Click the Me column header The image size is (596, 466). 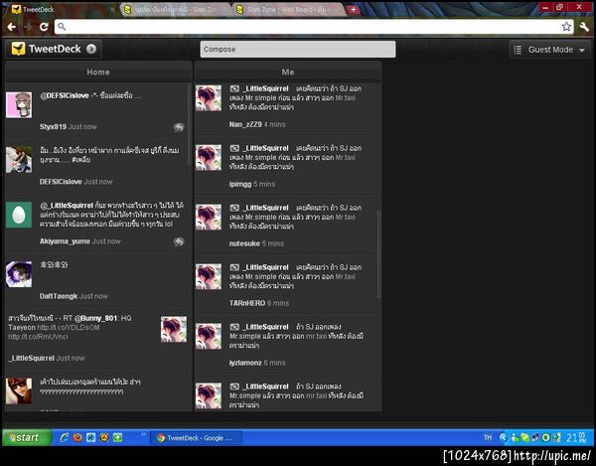coord(288,72)
